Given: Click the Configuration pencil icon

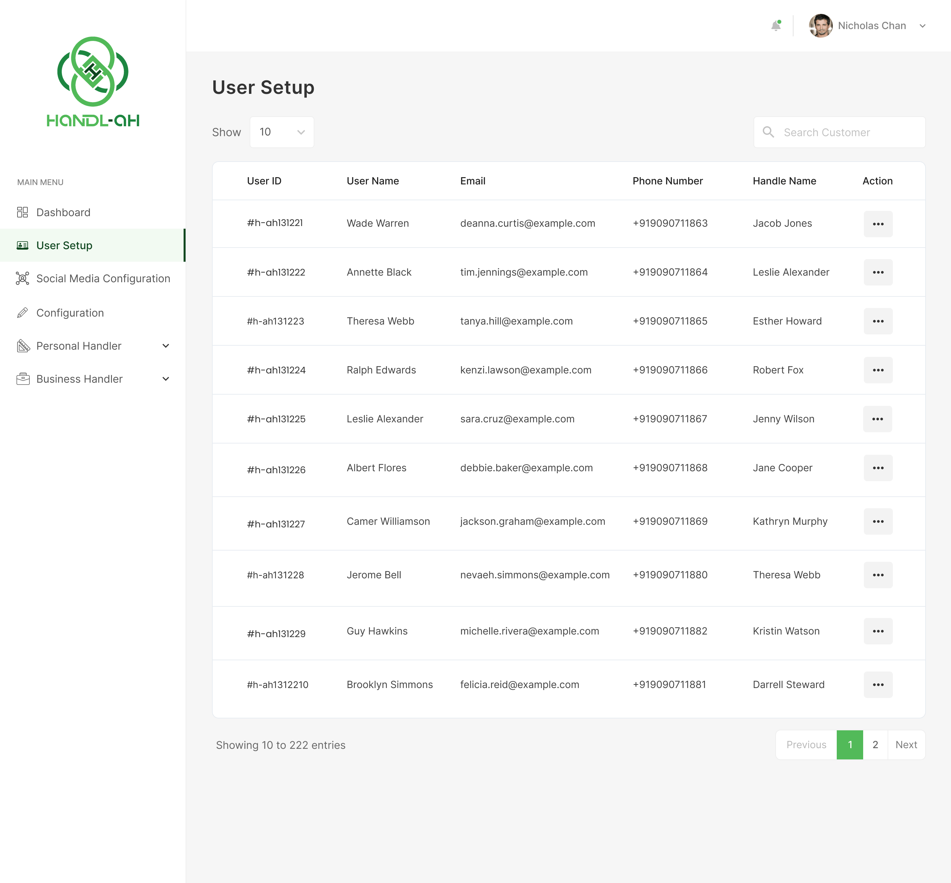Looking at the screenshot, I should [22, 313].
